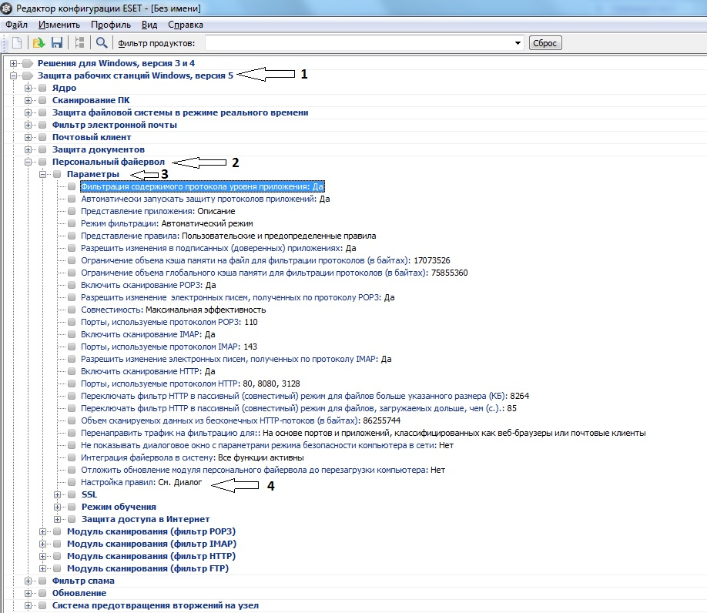Viewport: 707px width, 613px height.
Task: Collapse the Персональный файервол node
Action: click(28, 162)
